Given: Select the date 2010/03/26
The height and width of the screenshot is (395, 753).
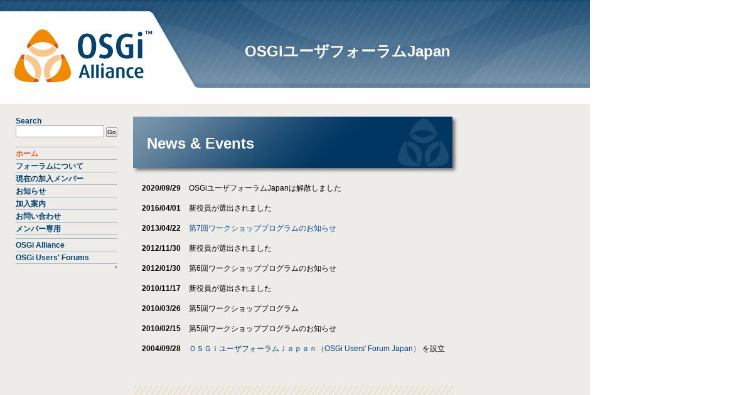Looking at the screenshot, I should (x=161, y=308).
